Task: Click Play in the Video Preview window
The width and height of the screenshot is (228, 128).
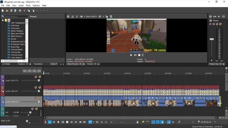Action: tap(131, 55)
